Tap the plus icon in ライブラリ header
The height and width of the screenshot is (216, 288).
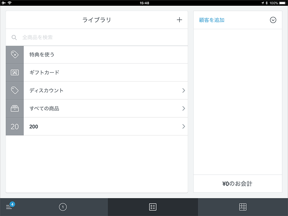(179, 20)
